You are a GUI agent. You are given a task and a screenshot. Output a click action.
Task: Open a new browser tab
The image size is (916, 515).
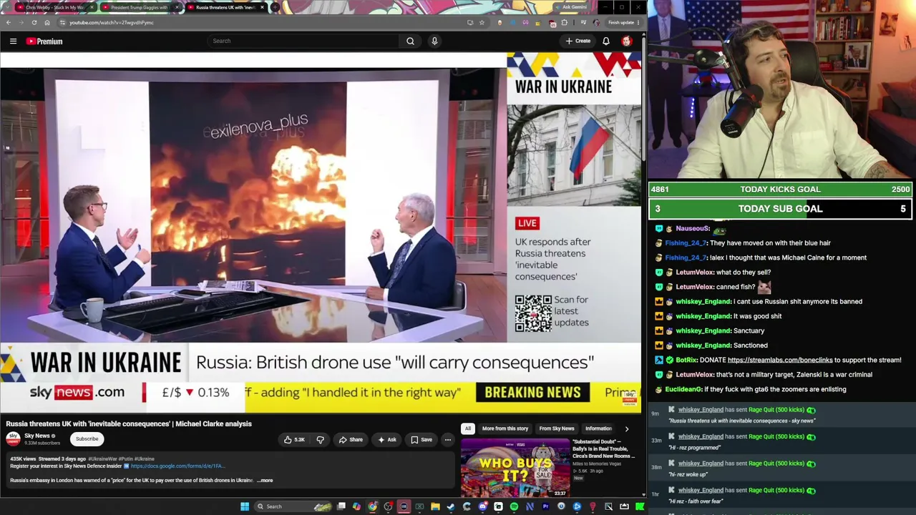[276, 7]
